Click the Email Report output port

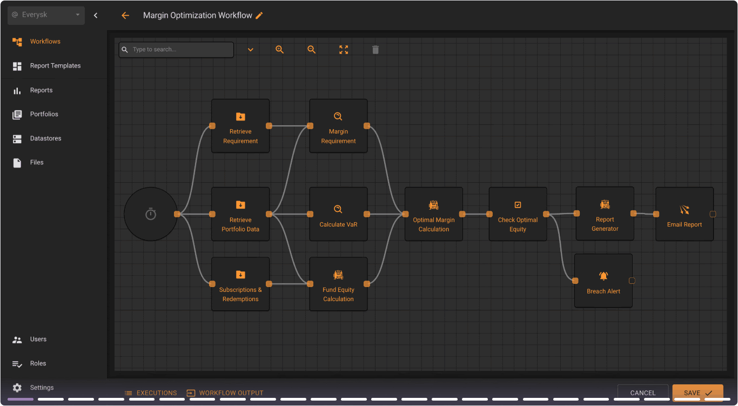(x=713, y=214)
